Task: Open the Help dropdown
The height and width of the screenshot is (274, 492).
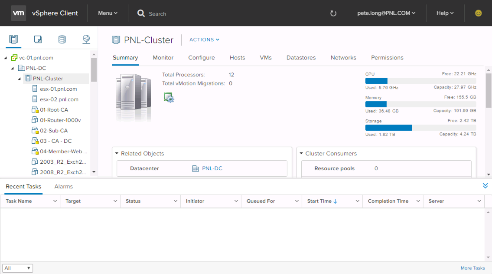Action: point(445,13)
